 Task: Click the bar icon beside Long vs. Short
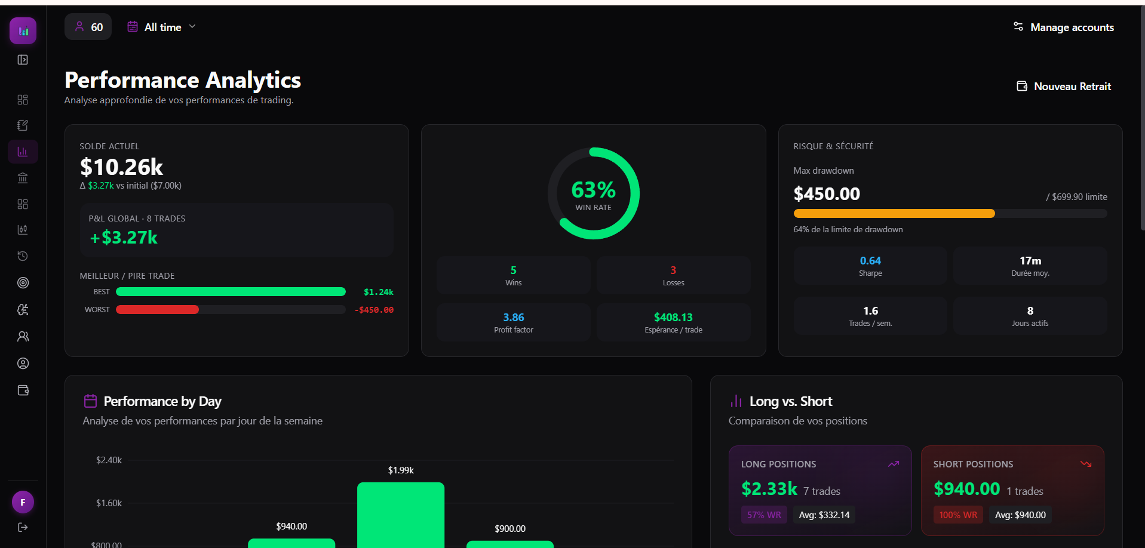click(x=736, y=401)
